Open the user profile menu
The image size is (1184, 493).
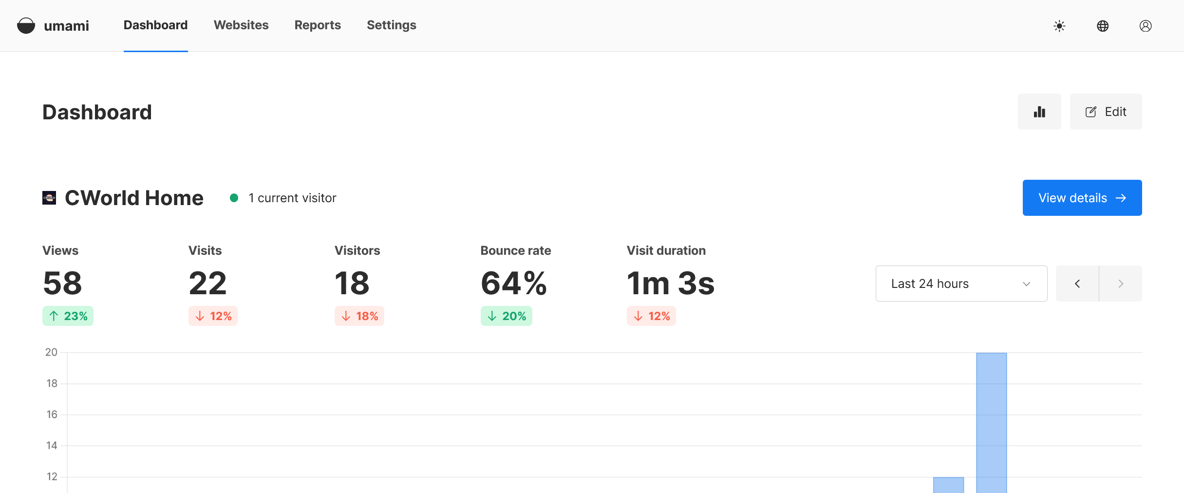click(x=1146, y=26)
